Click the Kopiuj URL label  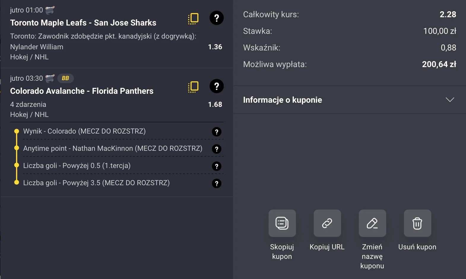click(327, 247)
